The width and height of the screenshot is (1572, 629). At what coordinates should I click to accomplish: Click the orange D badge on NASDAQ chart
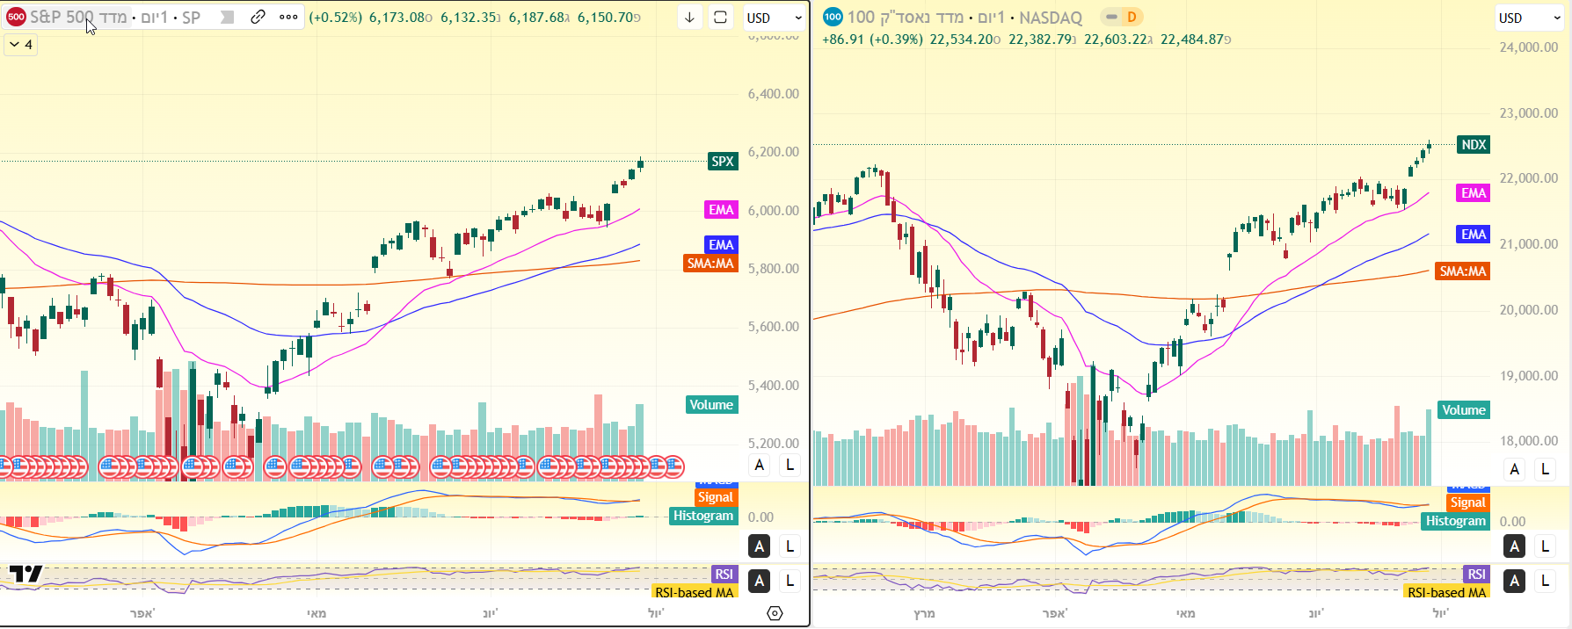coord(1132,17)
